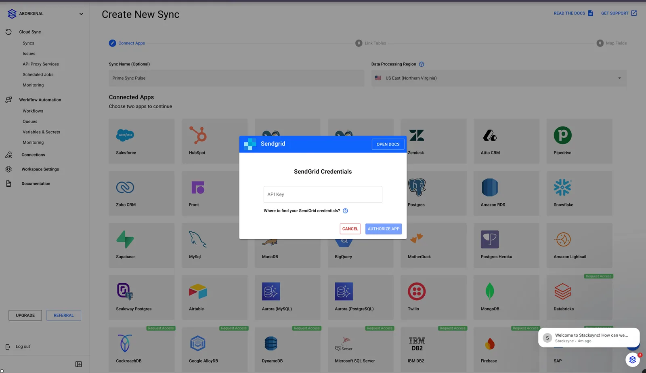The width and height of the screenshot is (646, 373).
Task: Open the Data Processing Region help icon
Action: [422, 64]
